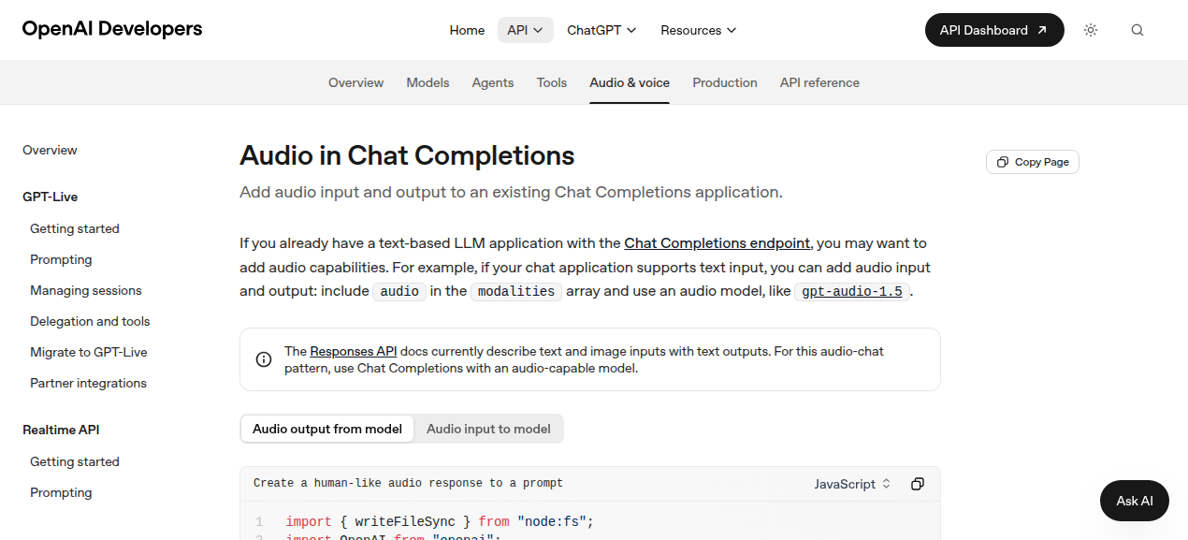
Task: Click the inline code 'modalities'
Action: [x=516, y=291]
